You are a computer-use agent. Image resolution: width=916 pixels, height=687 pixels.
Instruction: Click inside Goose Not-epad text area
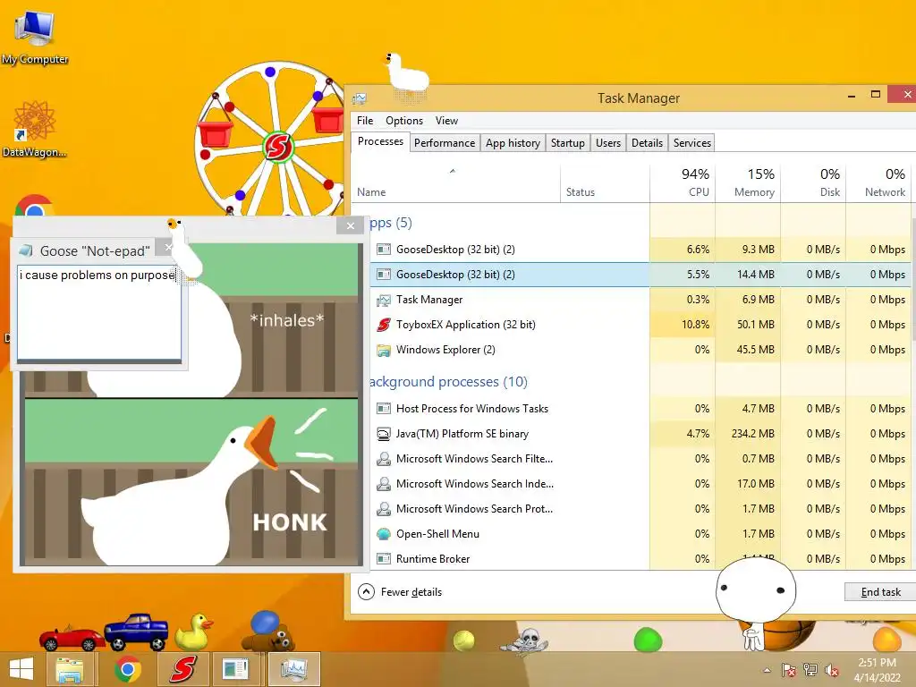click(x=98, y=312)
